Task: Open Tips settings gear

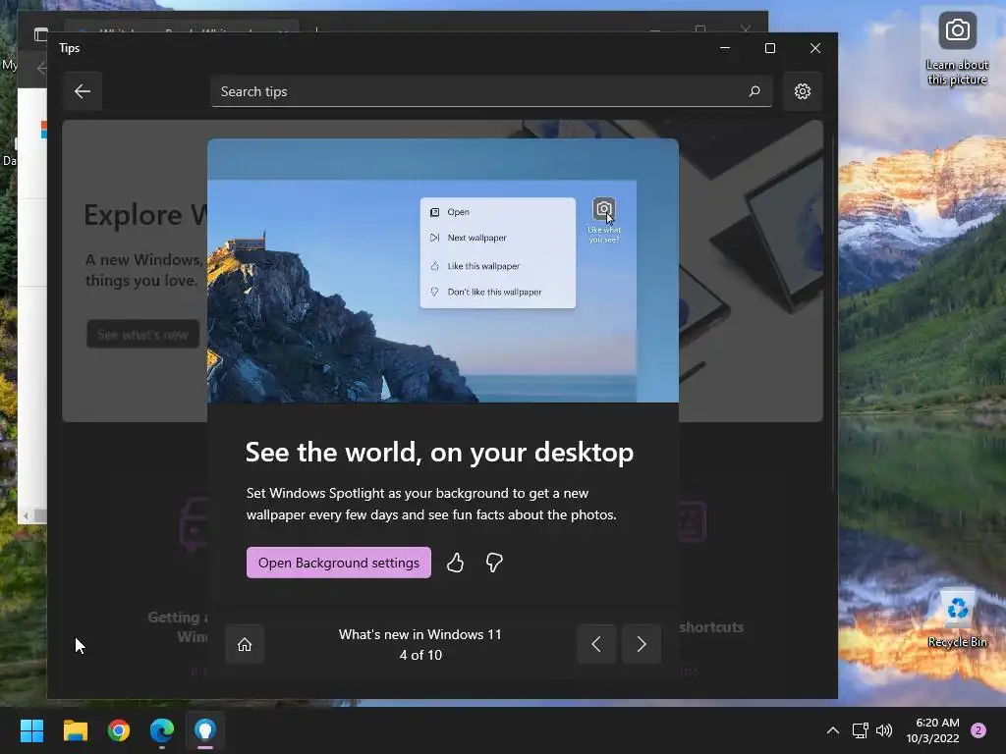Action: click(802, 91)
